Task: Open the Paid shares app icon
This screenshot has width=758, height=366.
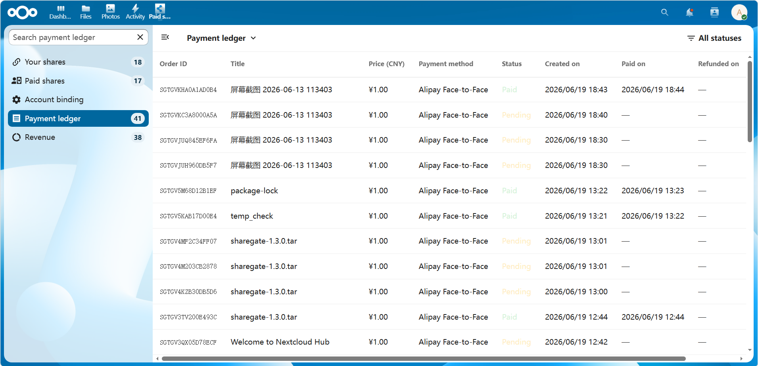Action: click(x=160, y=12)
